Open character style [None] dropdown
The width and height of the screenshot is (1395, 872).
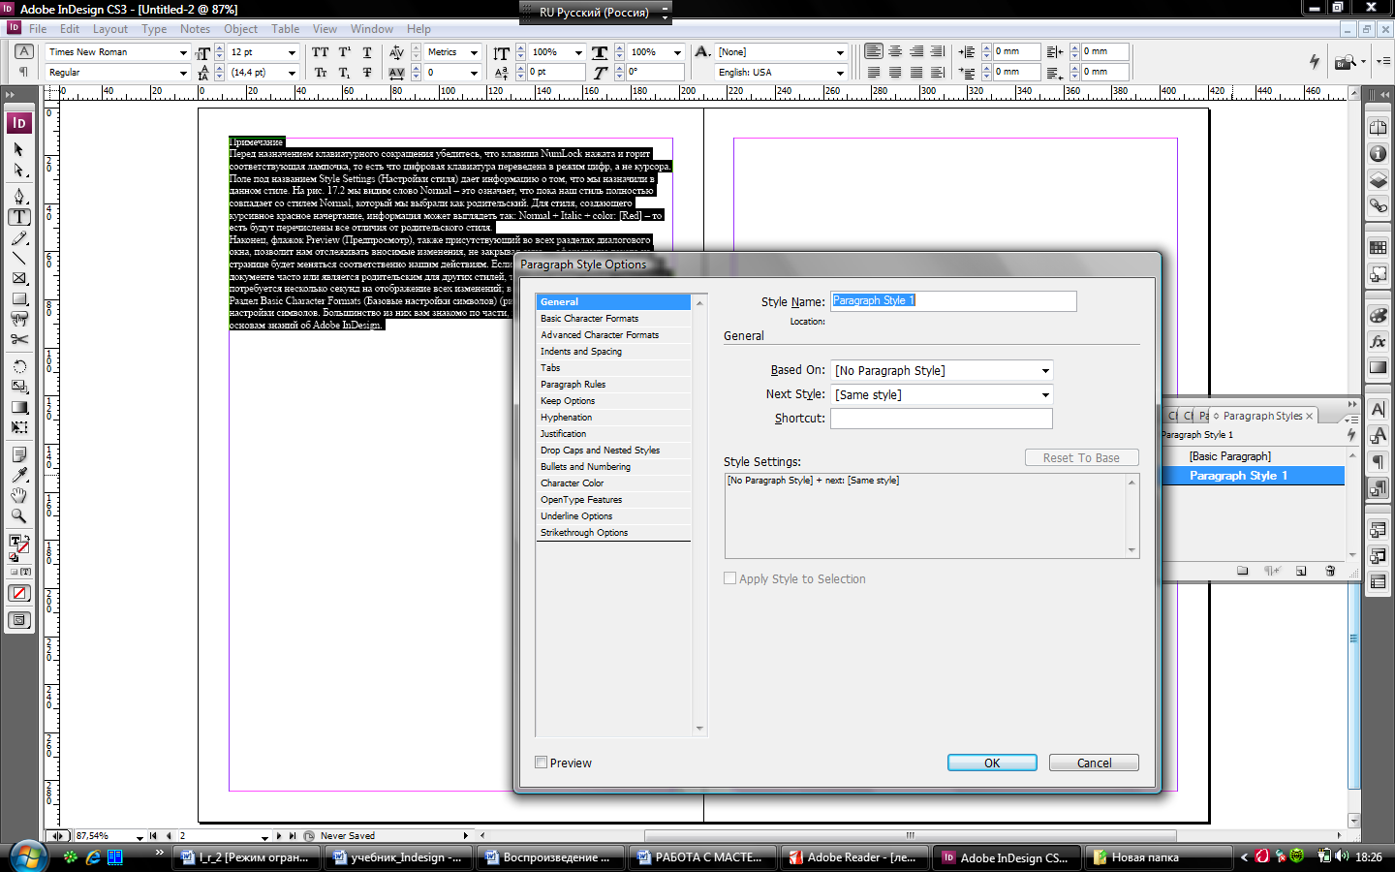click(840, 52)
